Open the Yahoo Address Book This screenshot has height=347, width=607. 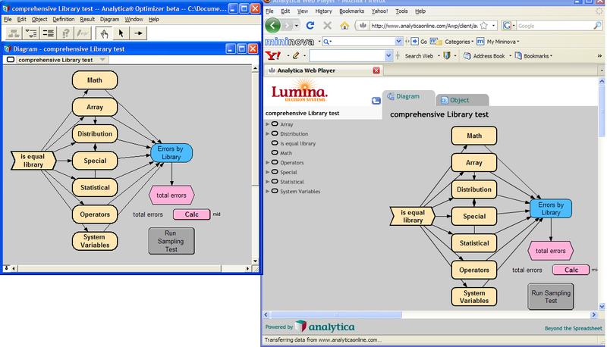tap(485, 56)
